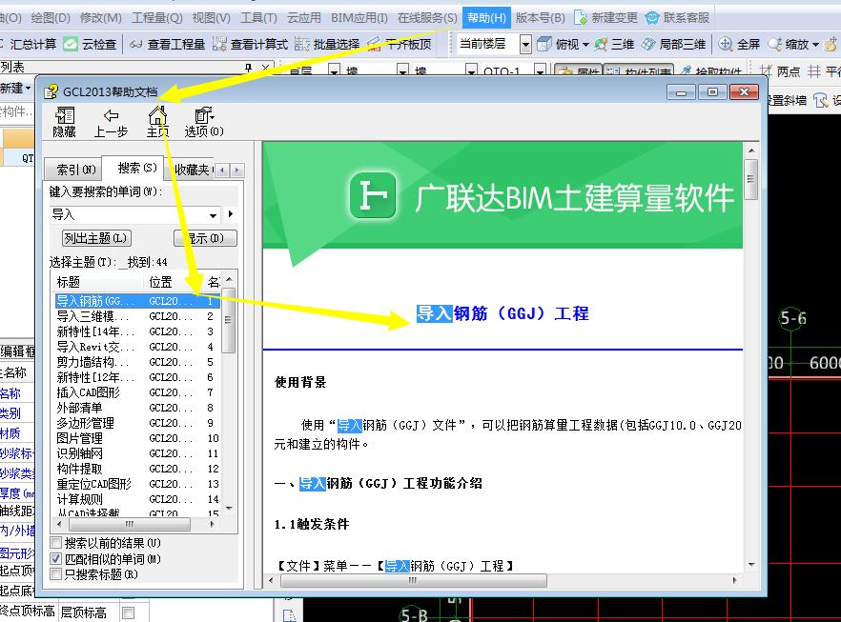The height and width of the screenshot is (622, 841).
Task: Go back with the 上一步 icon
Action: tap(111, 122)
